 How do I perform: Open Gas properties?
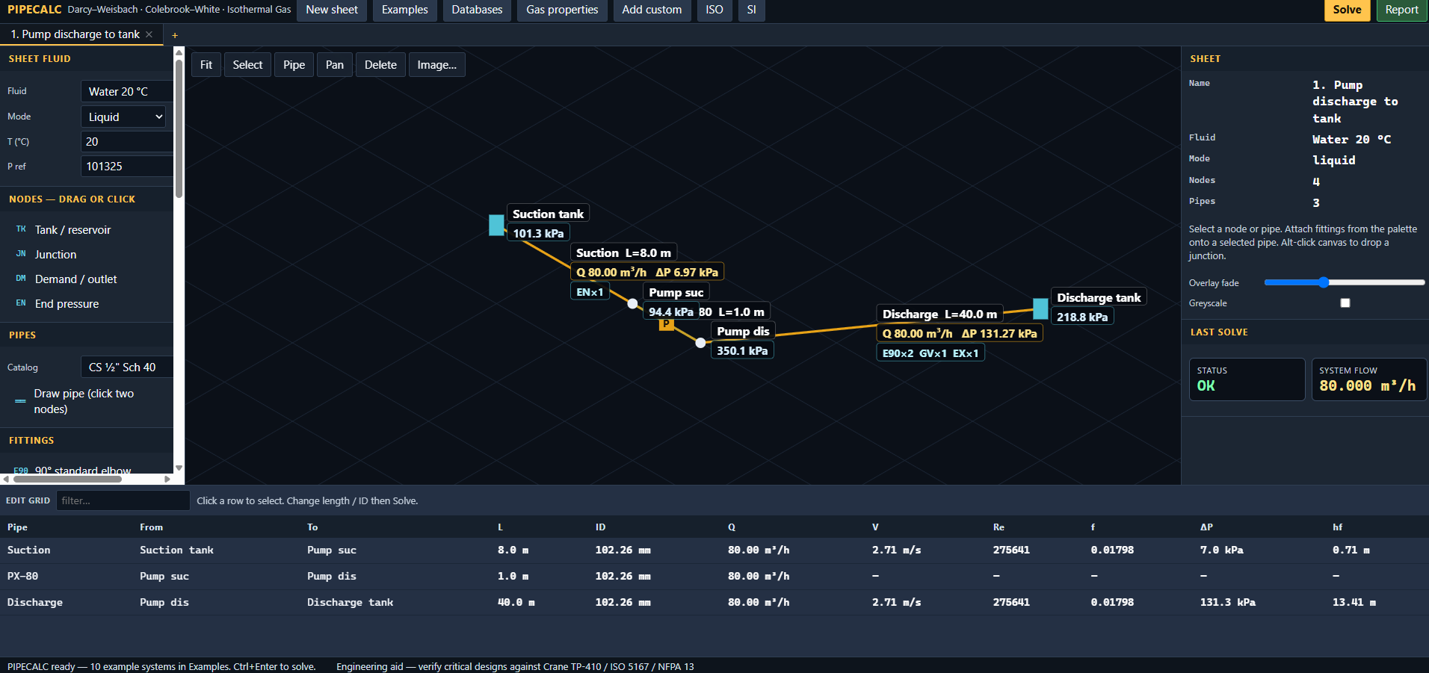(562, 10)
